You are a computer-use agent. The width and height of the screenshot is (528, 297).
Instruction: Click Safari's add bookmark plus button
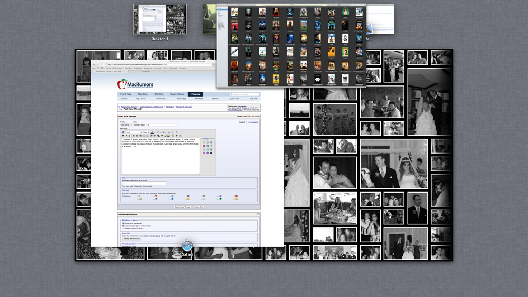102,64
